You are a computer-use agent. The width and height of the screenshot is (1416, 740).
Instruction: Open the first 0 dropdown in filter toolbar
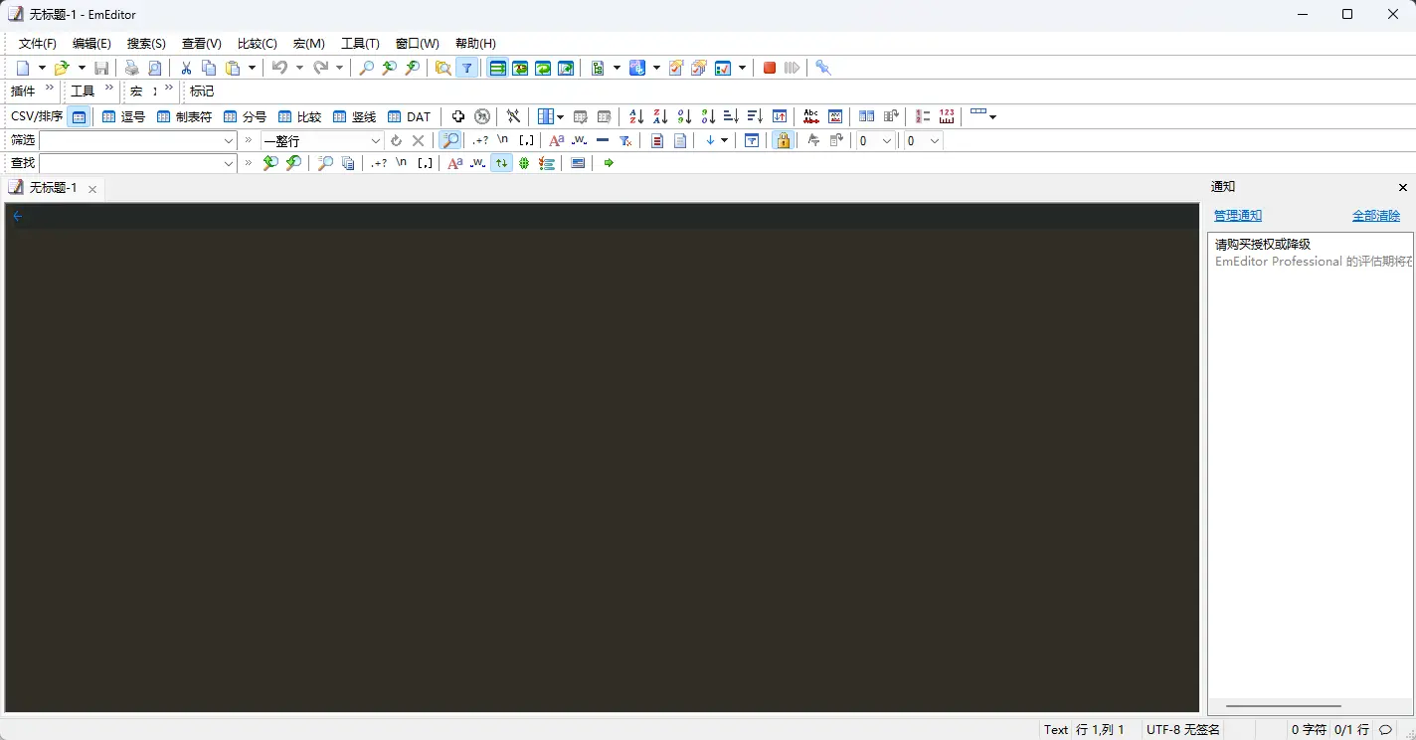tap(887, 141)
